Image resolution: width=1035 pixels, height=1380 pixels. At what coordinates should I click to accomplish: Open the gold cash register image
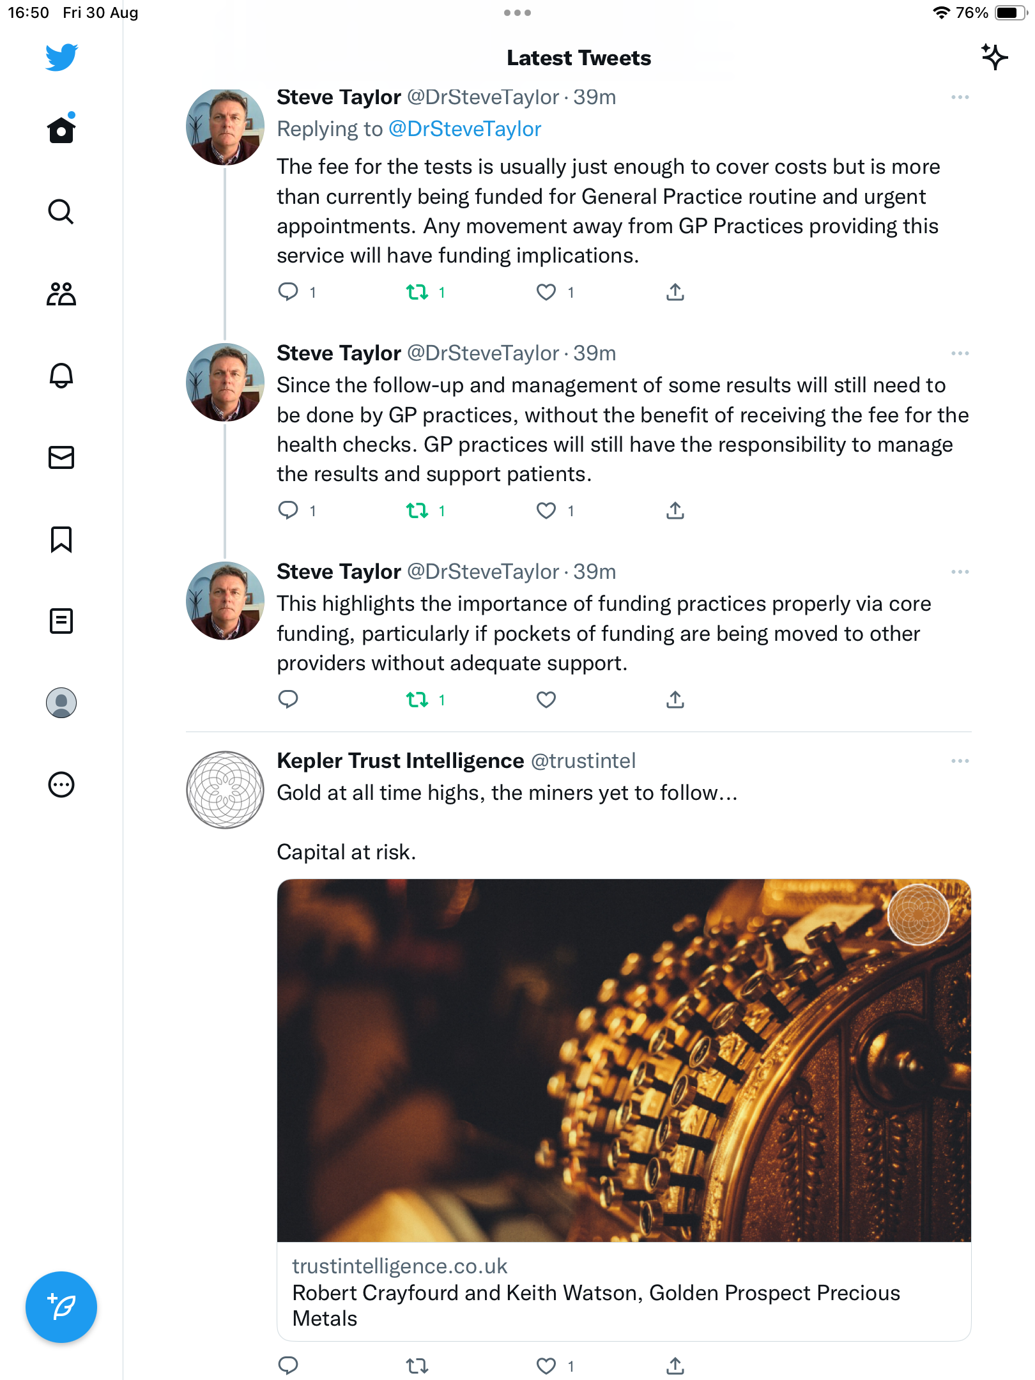tap(624, 1061)
